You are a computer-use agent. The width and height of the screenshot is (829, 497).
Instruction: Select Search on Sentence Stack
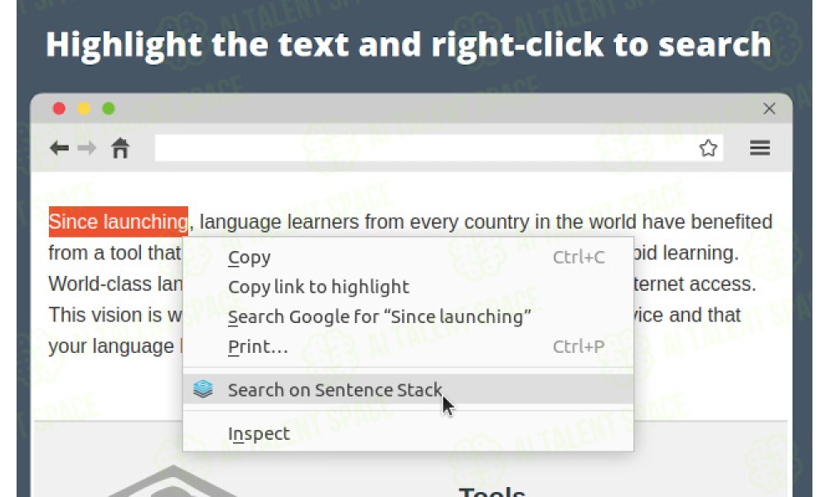[408, 389]
